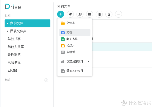This screenshot has height=107, width=152.
Task: Open the 创建加密文件 submenu
Action: (x=75, y=62)
